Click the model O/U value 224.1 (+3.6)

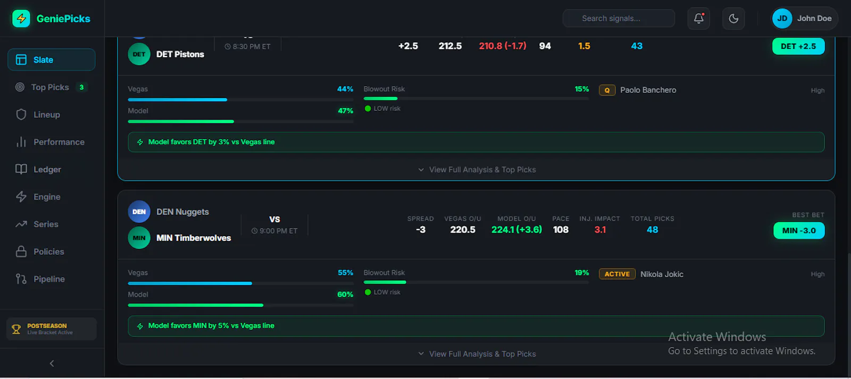[516, 230]
